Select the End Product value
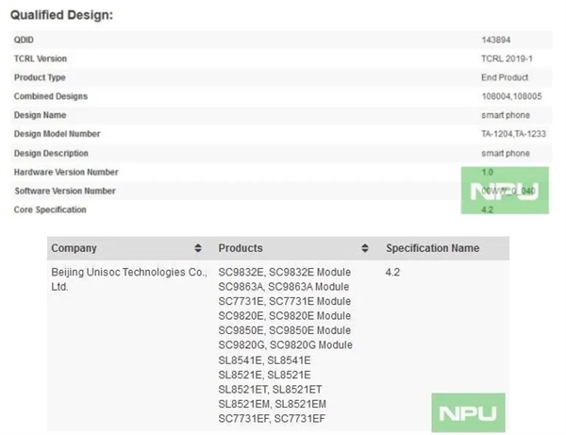This screenshot has height=435, width=566. [505, 77]
